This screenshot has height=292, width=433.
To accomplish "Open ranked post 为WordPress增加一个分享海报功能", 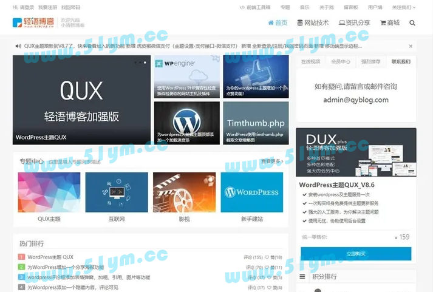I will 66,267.
